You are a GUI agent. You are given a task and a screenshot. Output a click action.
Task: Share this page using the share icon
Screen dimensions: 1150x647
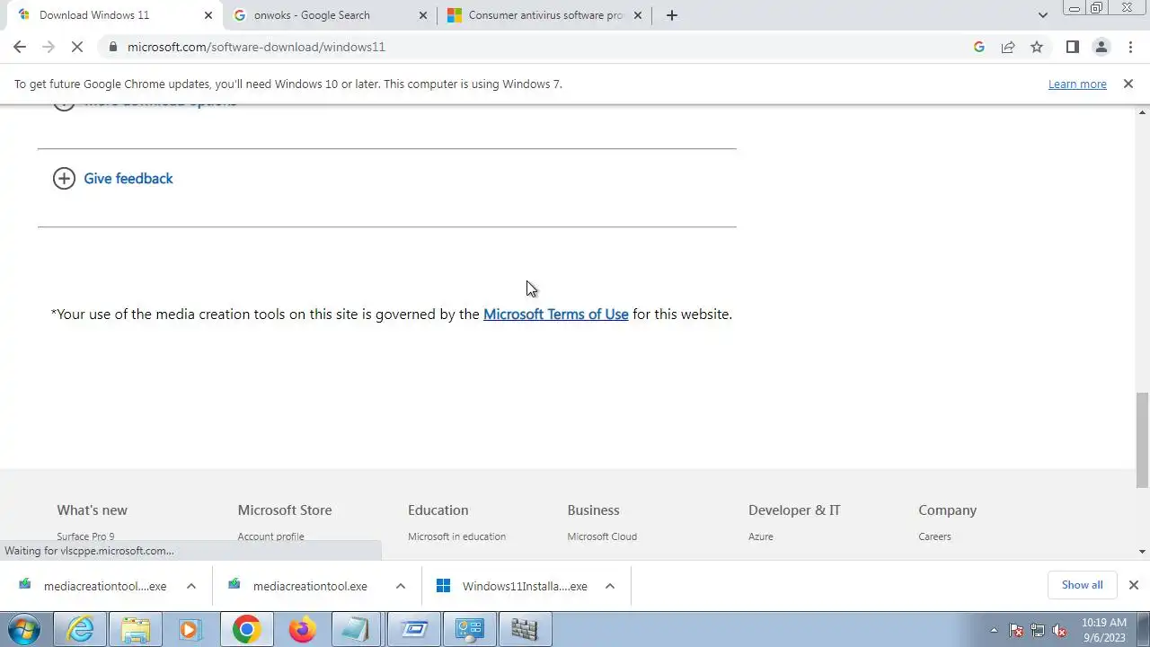[1008, 47]
